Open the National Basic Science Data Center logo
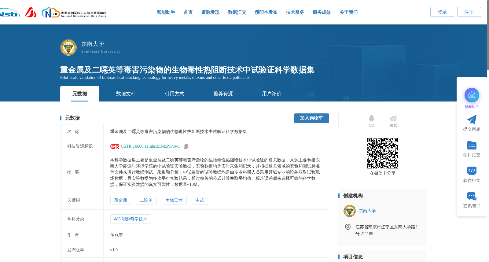Screen dimensions: 489x262 click(x=74, y=13)
